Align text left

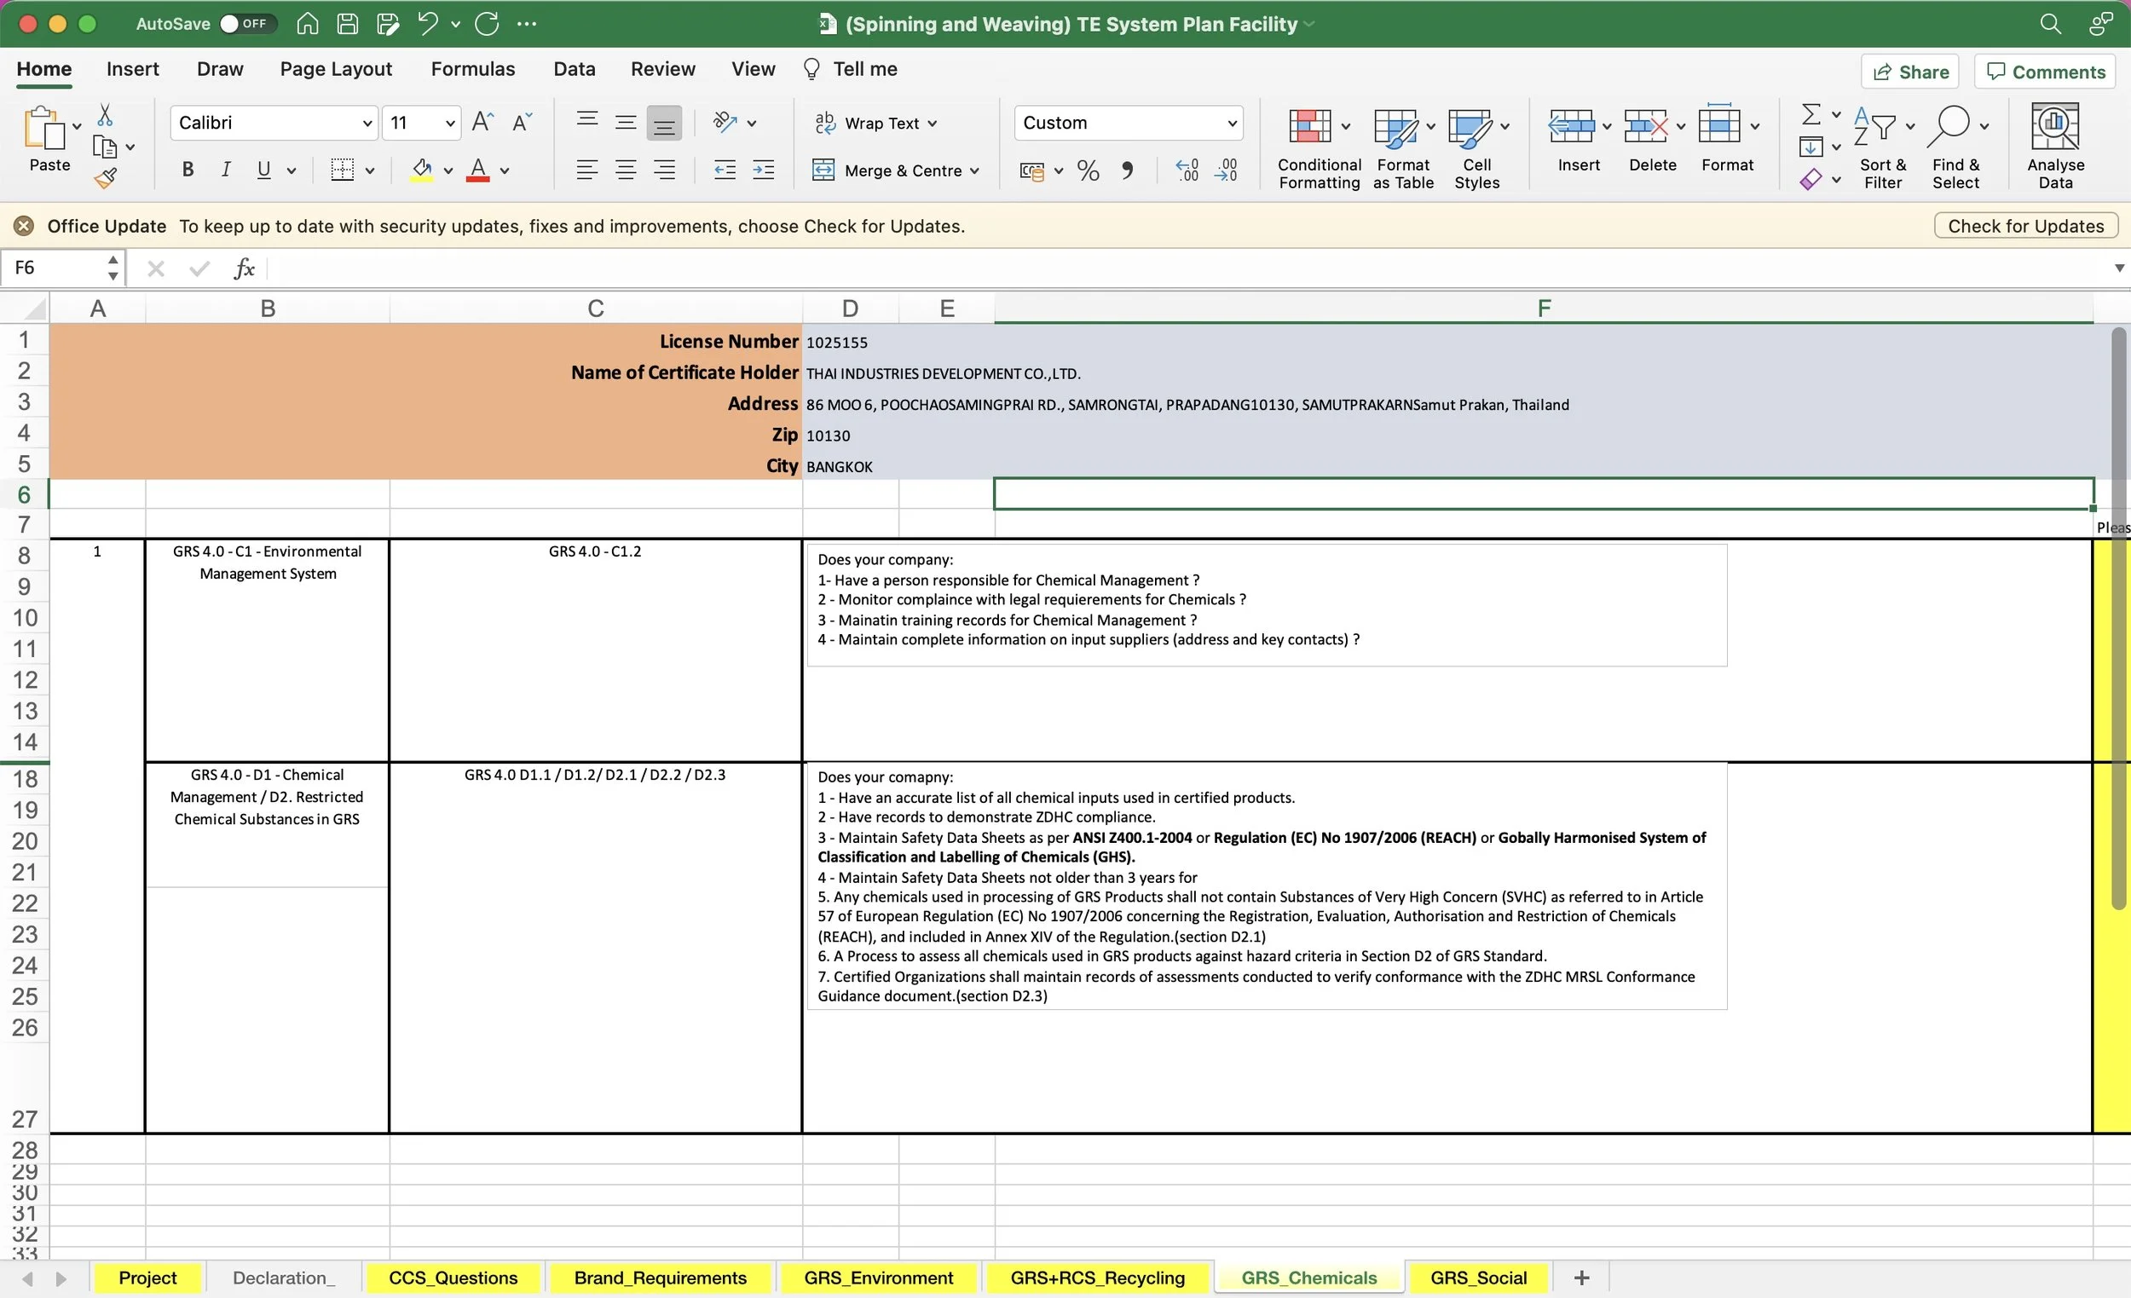(x=587, y=170)
